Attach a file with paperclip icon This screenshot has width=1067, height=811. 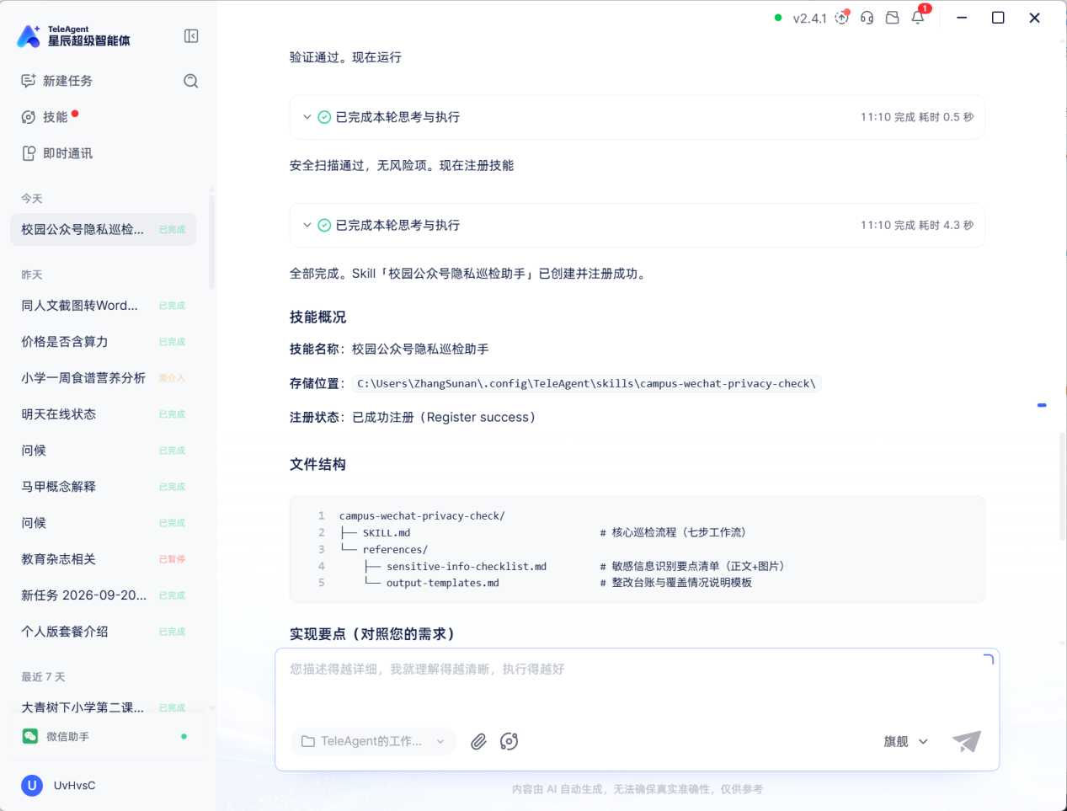click(478, 741)
